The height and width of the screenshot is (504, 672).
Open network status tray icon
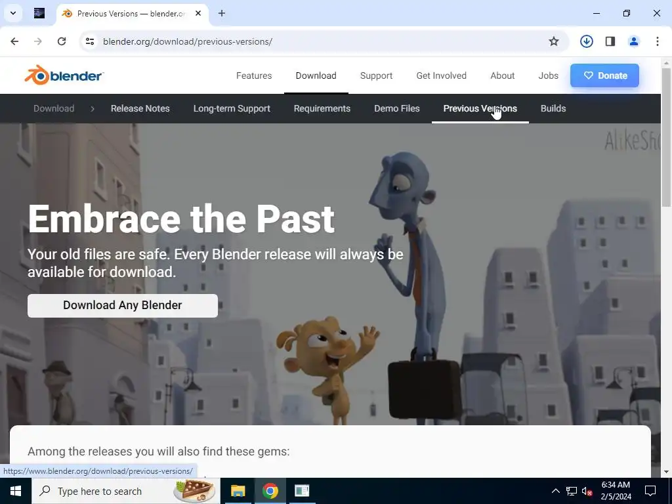572,491
